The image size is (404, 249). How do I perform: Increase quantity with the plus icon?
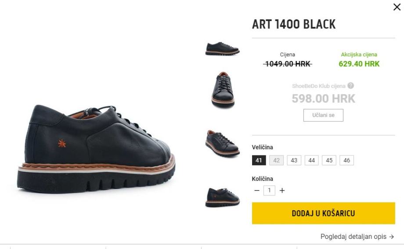(x=282, y=191)
